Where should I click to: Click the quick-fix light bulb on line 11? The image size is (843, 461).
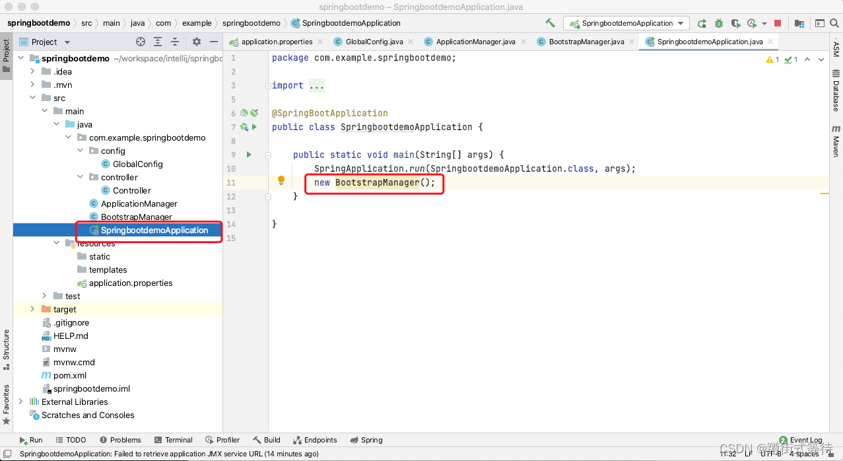pyautogui.click(x=281, y=181)
